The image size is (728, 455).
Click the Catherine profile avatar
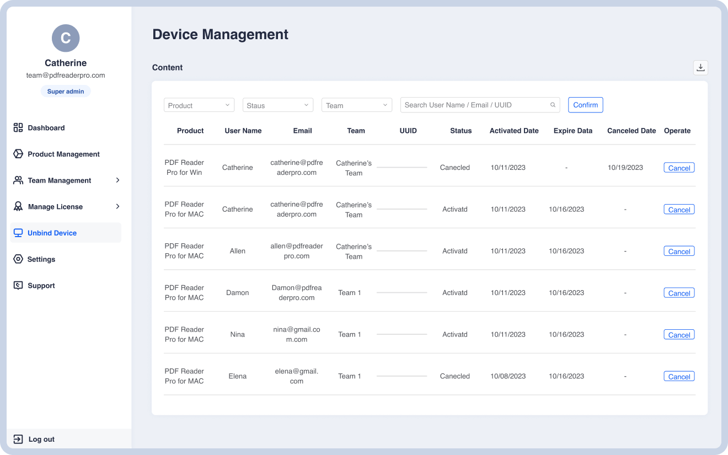[66, 38]
